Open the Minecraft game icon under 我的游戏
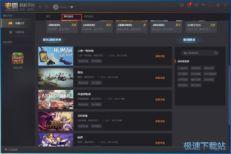 point(18,58)
